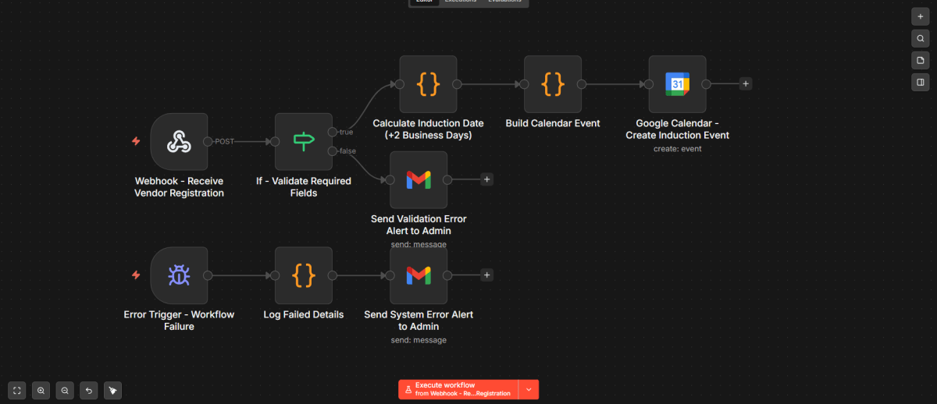Screen dimensions: 937x404
Task: Click 'send: message' under System Error Alert
Action: 419,340
